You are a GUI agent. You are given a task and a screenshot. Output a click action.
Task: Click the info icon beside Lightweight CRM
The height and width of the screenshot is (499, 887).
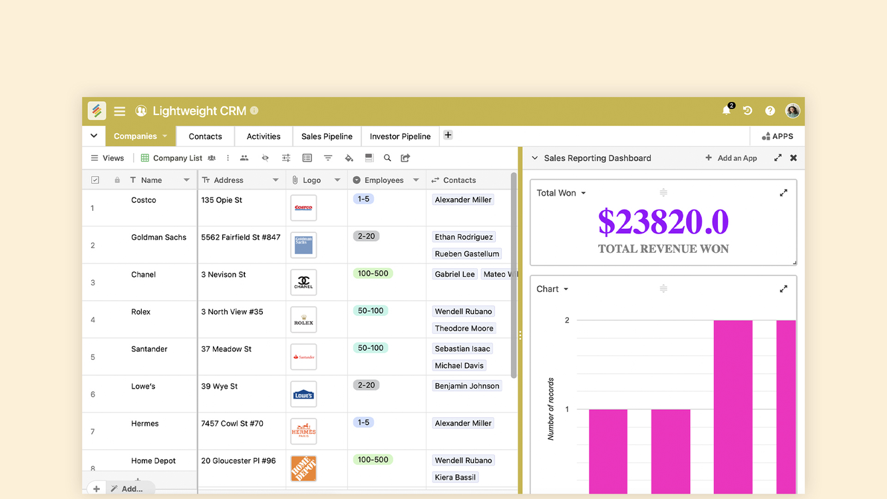click(x=254, y=110)
